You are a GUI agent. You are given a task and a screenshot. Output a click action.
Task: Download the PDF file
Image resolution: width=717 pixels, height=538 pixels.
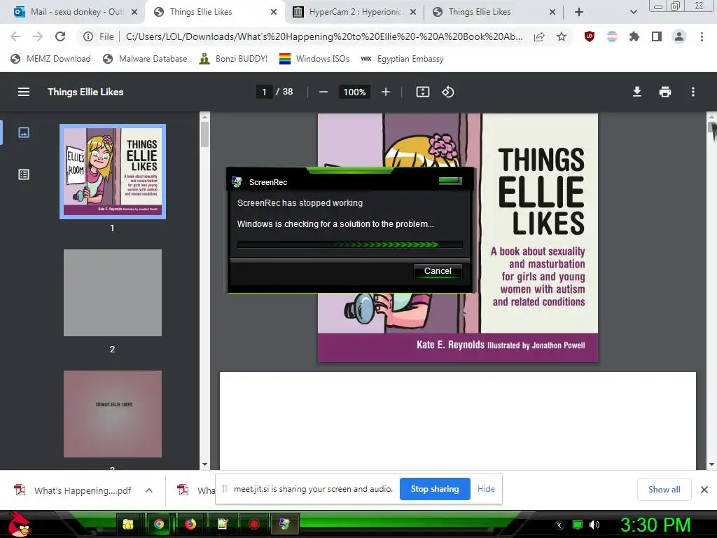[637, 92]
